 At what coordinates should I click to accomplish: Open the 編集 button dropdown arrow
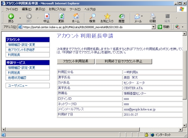[x=177, y=18]
